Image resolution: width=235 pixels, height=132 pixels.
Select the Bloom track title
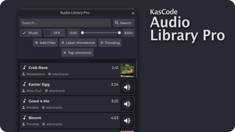(x=35, y=118)
